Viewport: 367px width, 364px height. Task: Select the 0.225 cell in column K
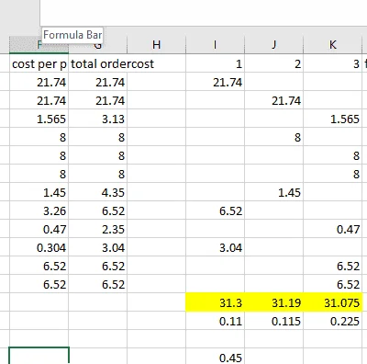(x=332, y=321)
